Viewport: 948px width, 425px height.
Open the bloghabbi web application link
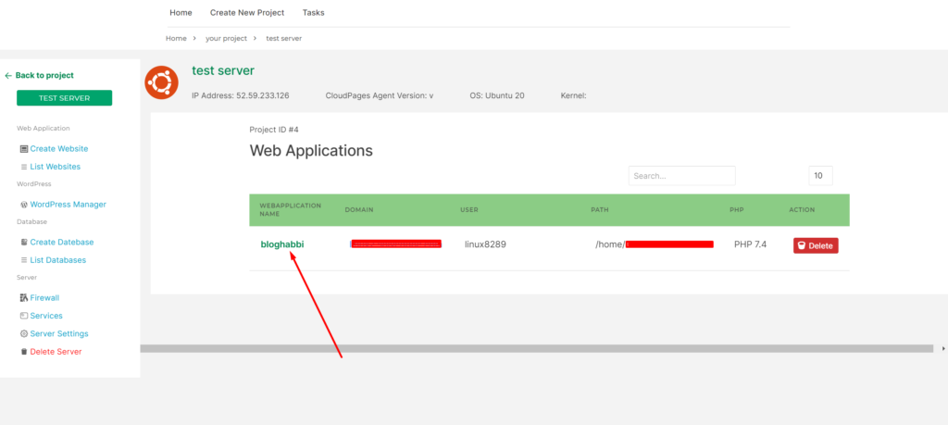(282, 244)
